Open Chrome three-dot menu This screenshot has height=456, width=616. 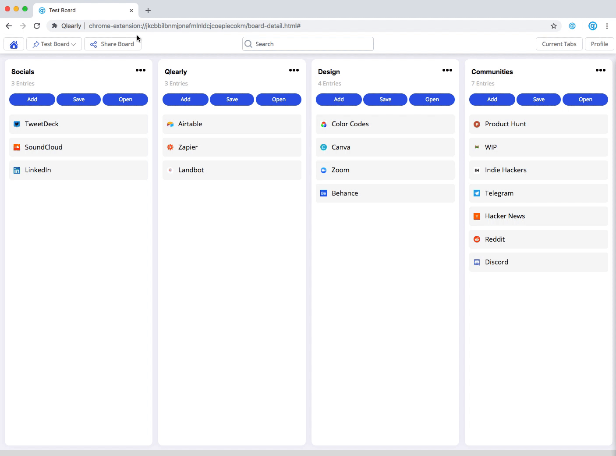(607, 26)
